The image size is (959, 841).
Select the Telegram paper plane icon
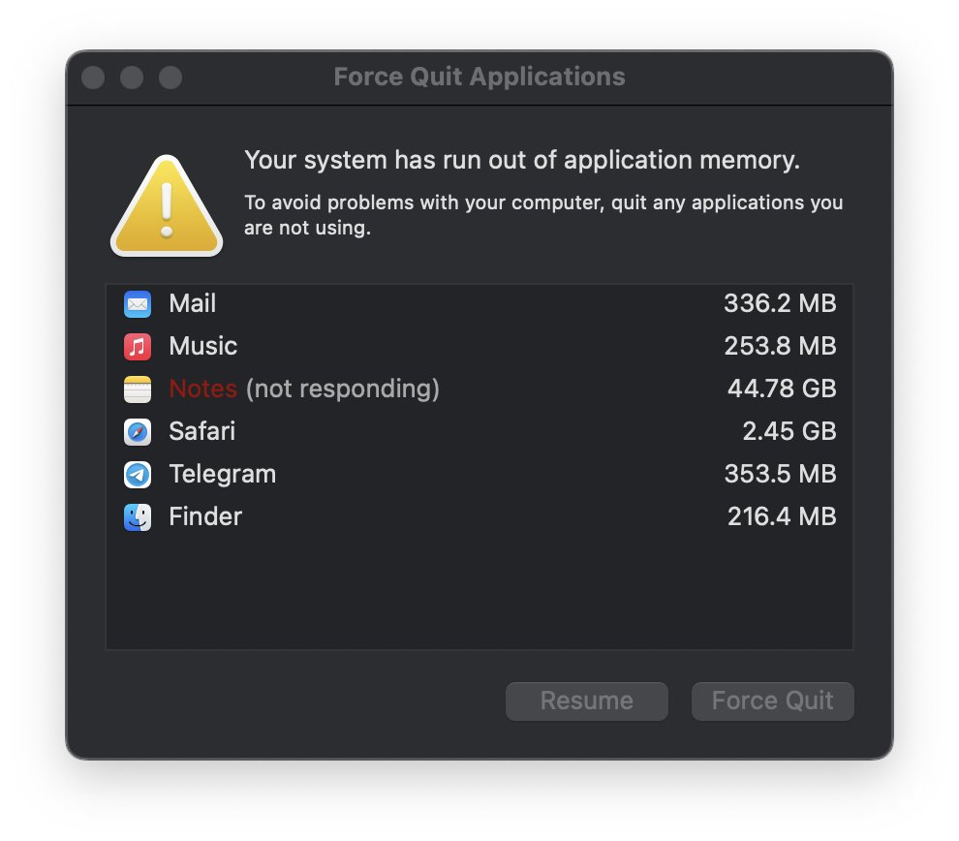point(138,475)
